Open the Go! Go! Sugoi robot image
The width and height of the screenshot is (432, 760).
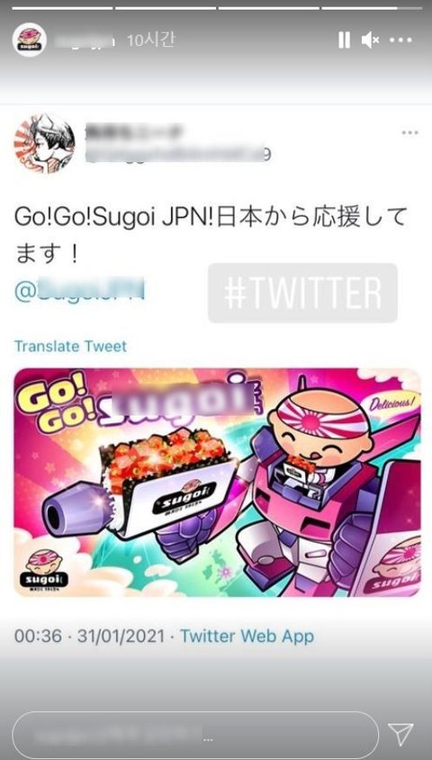pyautogui.click(x=217, y=483)
